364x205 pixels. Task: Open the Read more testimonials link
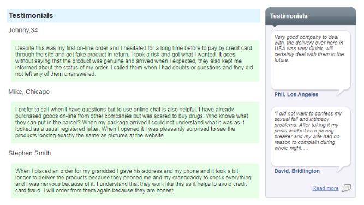(325, 188)
